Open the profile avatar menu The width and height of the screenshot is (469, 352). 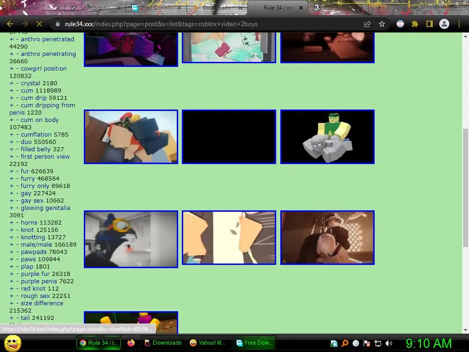click(444, 24)
